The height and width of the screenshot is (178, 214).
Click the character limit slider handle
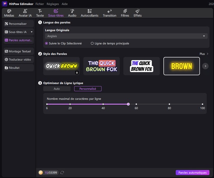coord(128,104)
